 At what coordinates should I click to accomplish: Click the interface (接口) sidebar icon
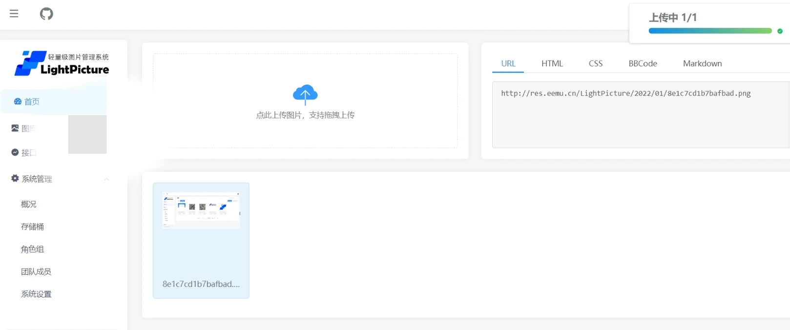[15, 152]
